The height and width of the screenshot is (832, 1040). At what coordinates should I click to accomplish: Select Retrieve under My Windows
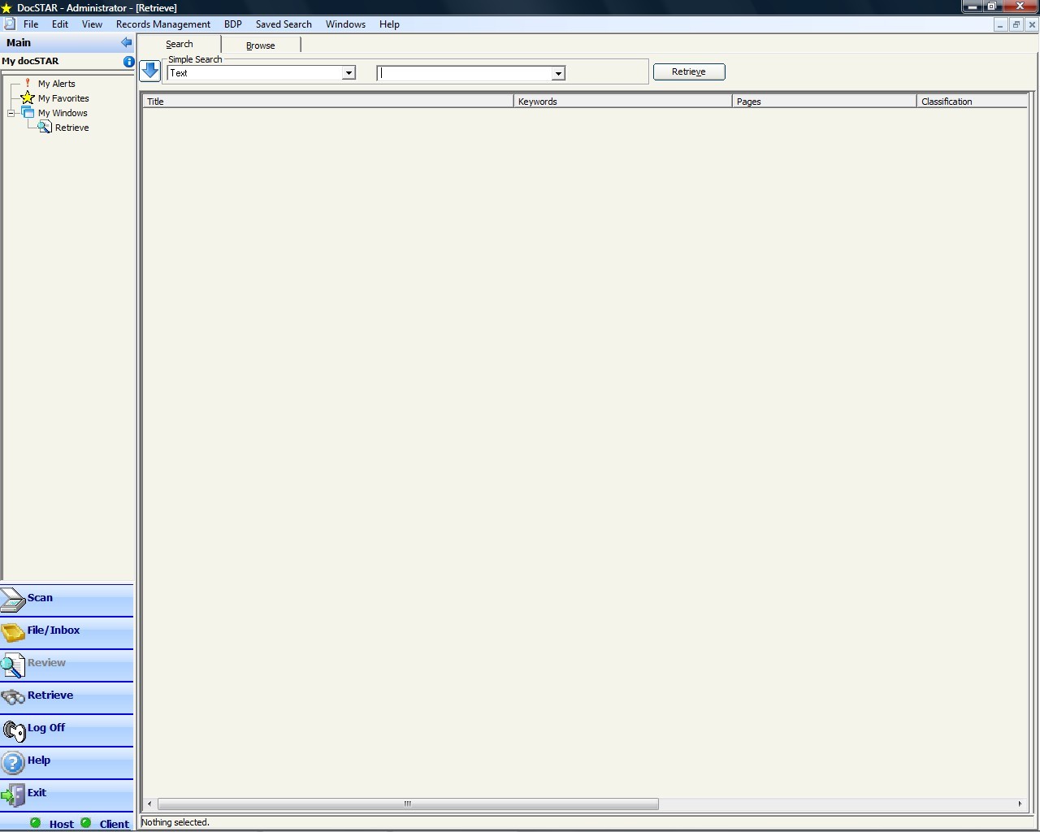(x=72, y=128)
